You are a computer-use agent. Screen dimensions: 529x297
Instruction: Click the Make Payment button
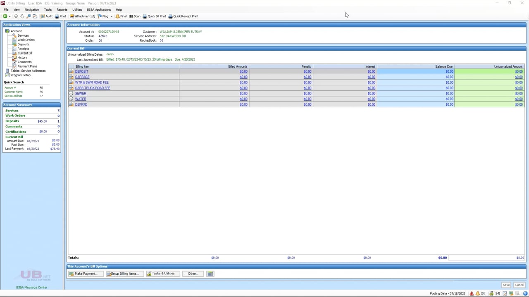[86, 273]
